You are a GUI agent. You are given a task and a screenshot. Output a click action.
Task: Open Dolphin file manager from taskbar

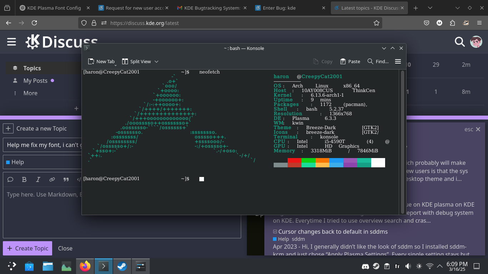click(48, 266)
